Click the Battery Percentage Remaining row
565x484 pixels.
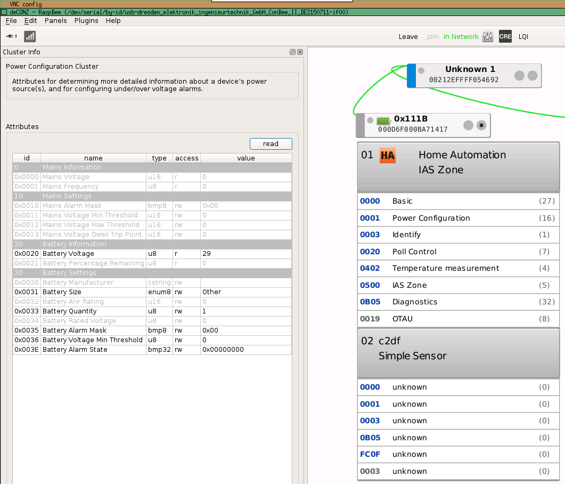coord(152,263)
